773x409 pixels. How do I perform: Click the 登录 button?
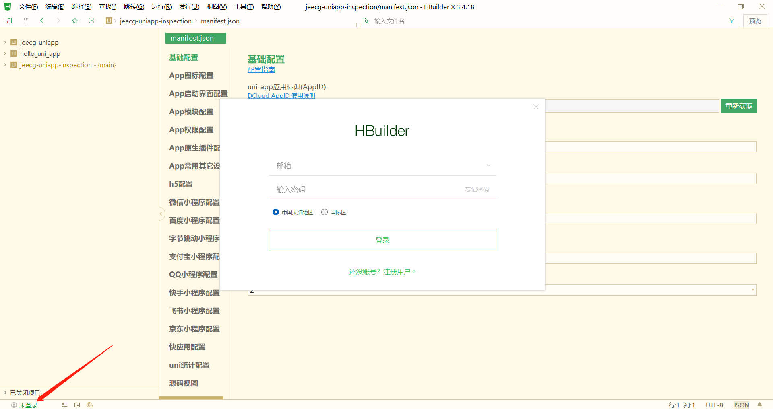(x=382, y=240)
